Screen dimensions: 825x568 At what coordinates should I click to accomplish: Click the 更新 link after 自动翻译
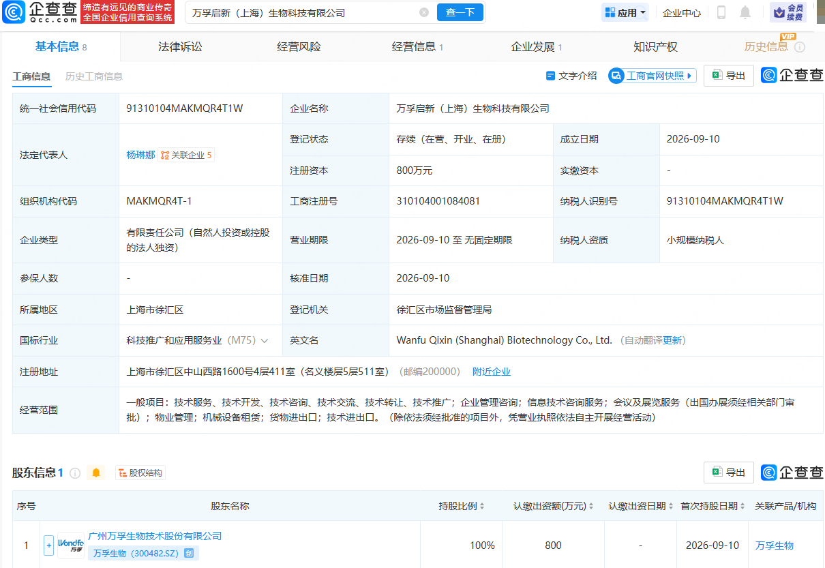click(672, 340)
